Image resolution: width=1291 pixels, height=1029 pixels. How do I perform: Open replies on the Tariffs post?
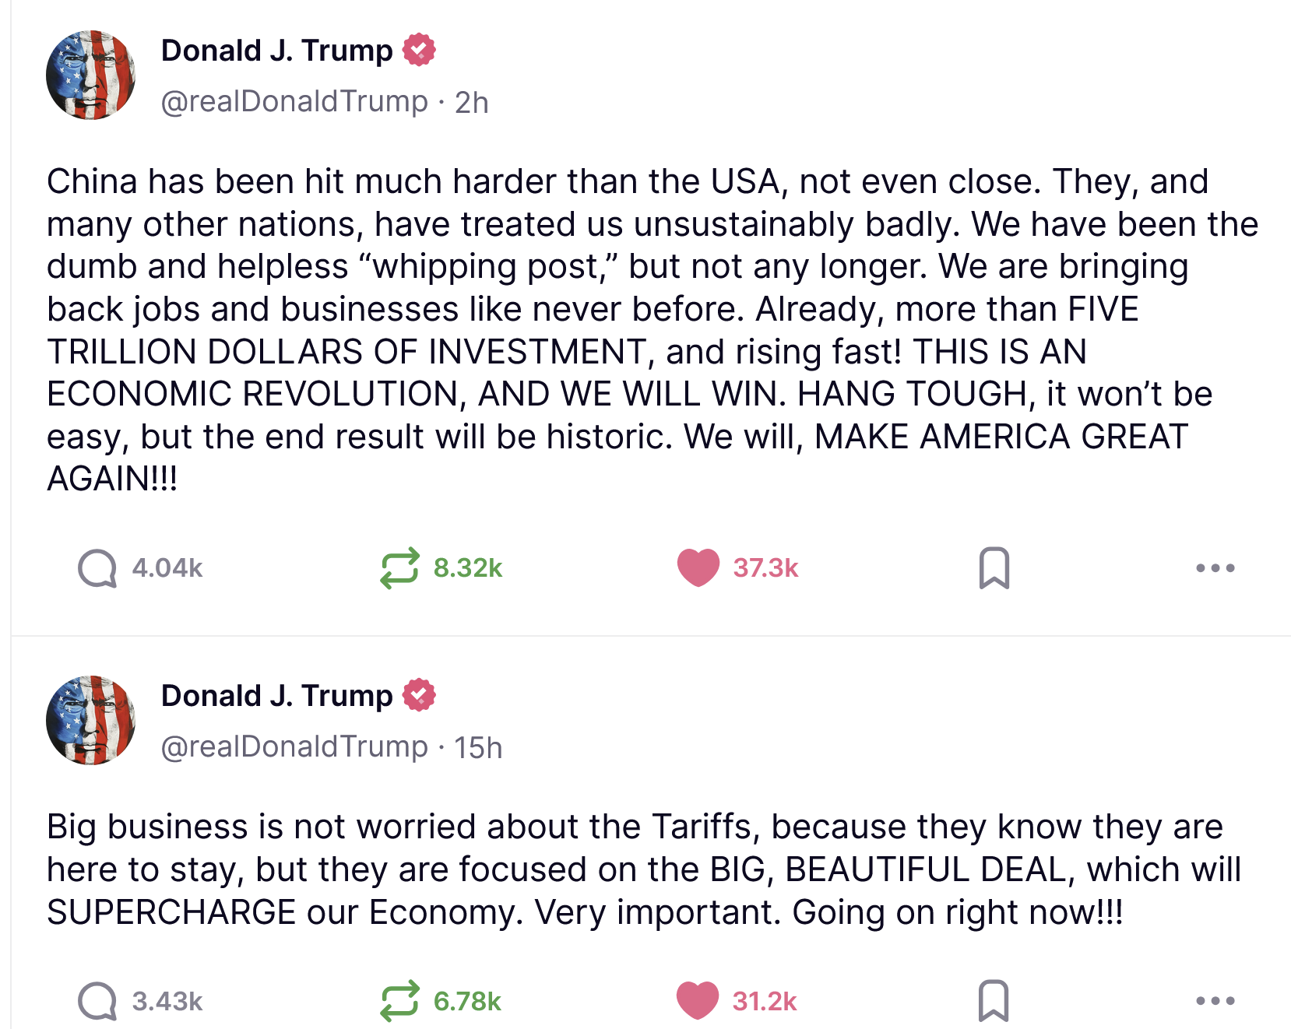pos(97,1000)
